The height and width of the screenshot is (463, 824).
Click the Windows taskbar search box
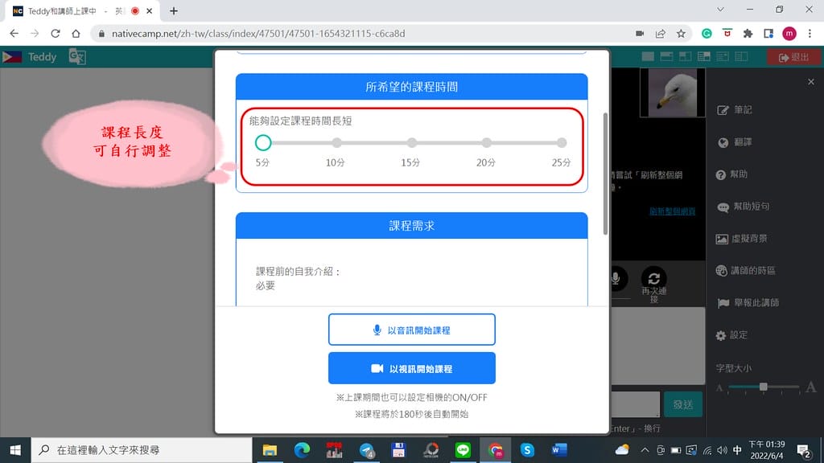point(142,450)
